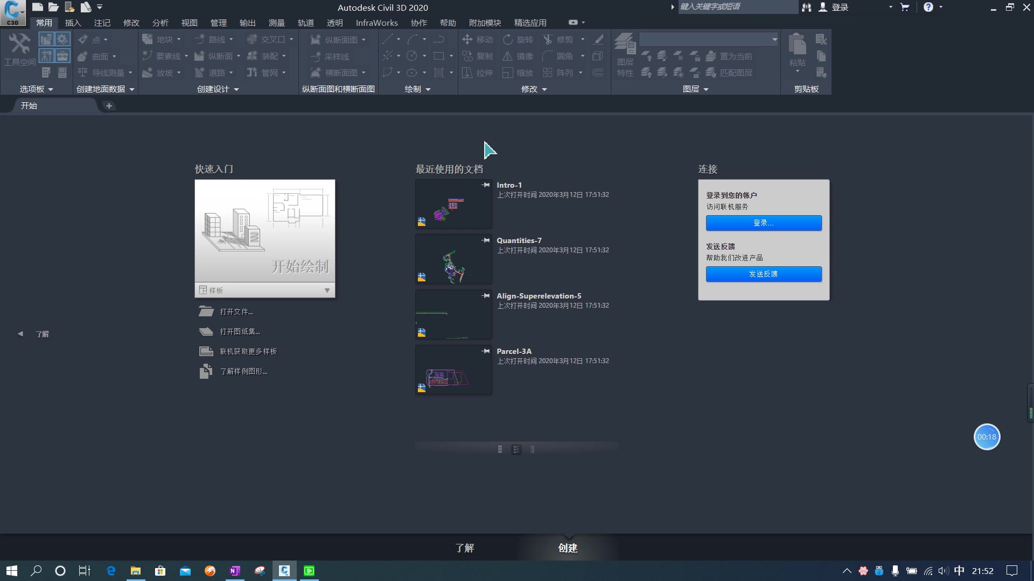This screenshot has height=581, width=1034.
Task: Pin the Intro-1 recent document
Action: click(x=486, y=185)
